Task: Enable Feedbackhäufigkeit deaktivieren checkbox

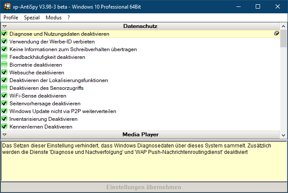Action: [x=4, y=57]
